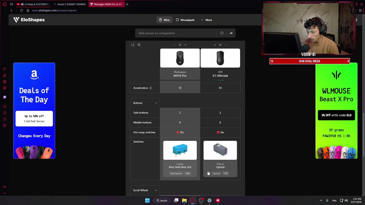Move ATK X1 Ultimate column left

tap(215, 45)
